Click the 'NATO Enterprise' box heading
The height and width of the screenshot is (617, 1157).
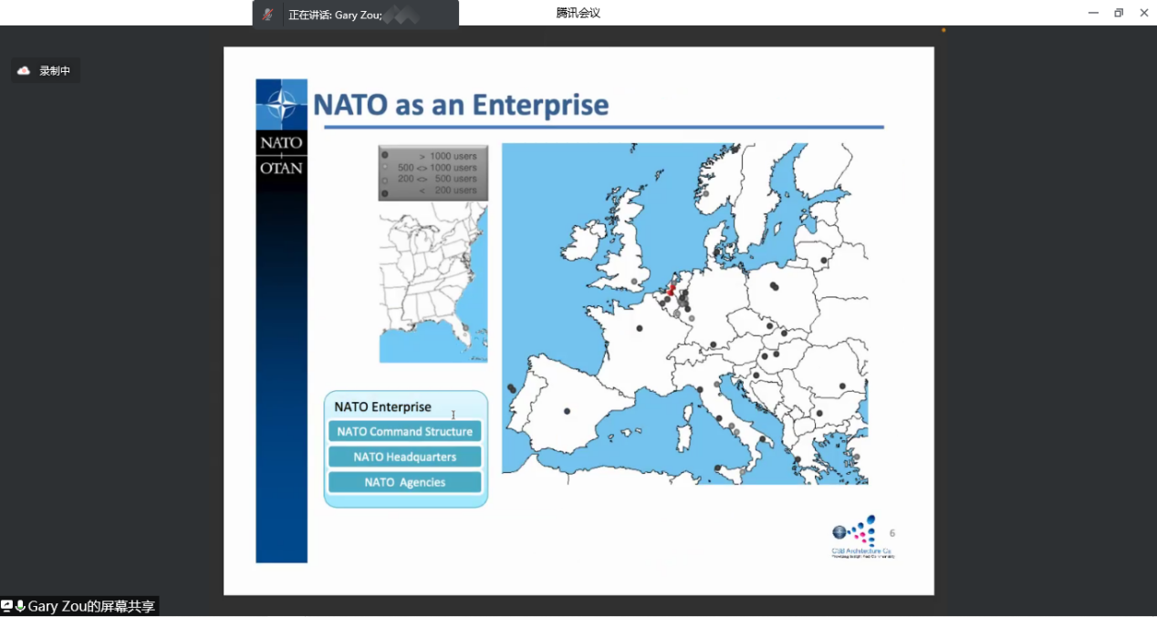pos(382,406)
